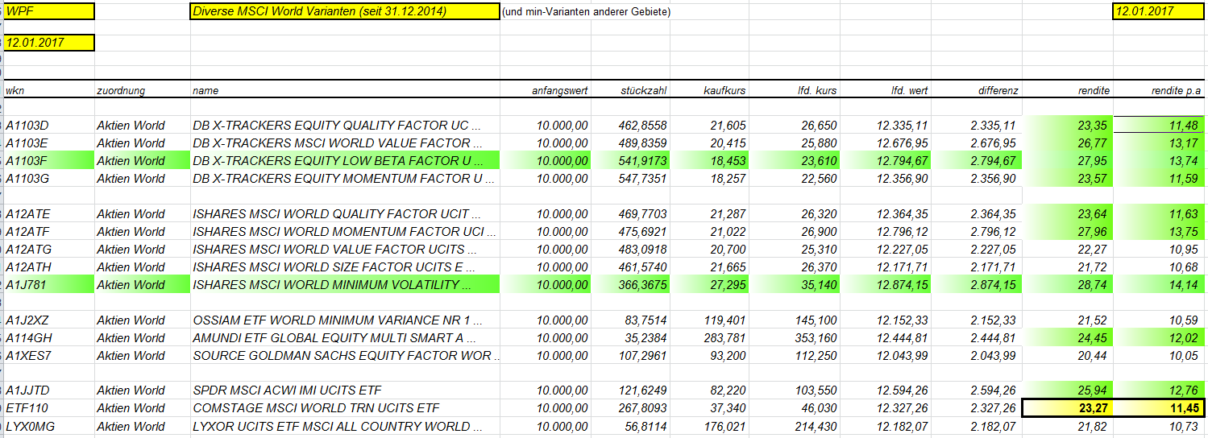
Task: Click rendite value 28,74 in A1J781 row
Action: [x=1068, y=284]
